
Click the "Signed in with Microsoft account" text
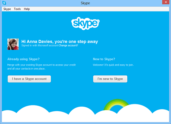(x=40, y=45)
